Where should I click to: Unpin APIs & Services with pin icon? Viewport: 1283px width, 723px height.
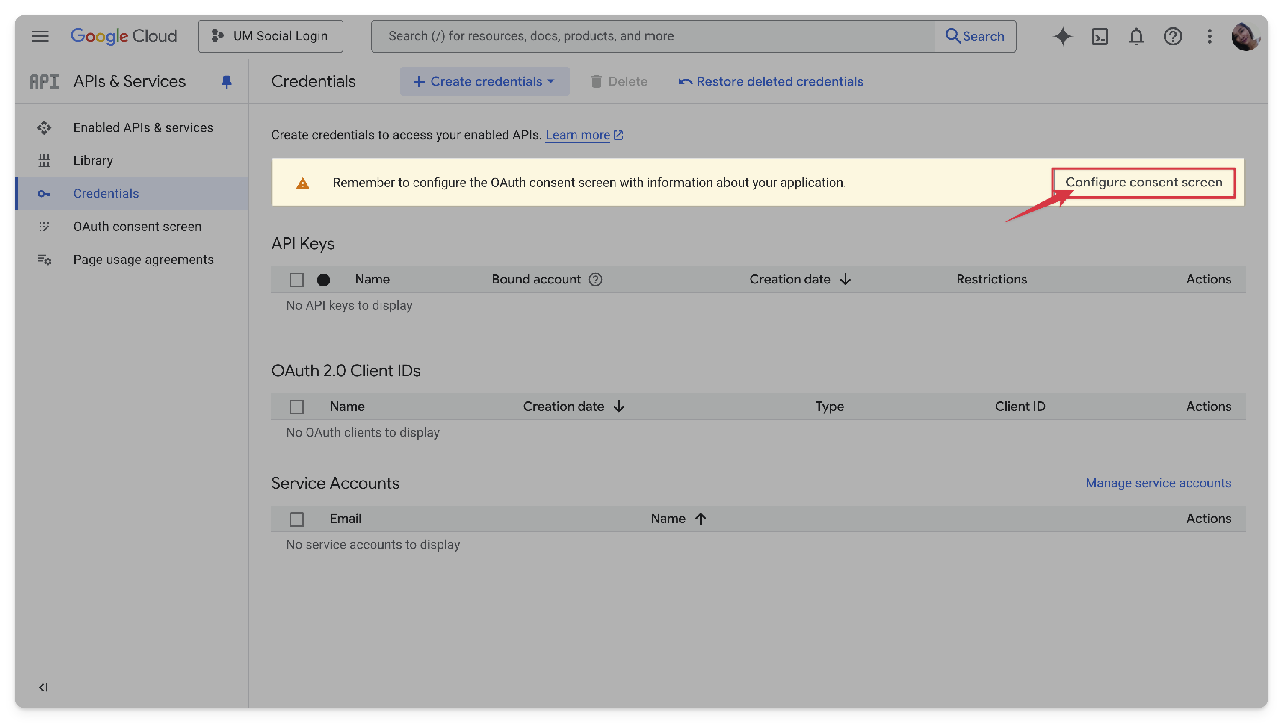coord(227,81)
